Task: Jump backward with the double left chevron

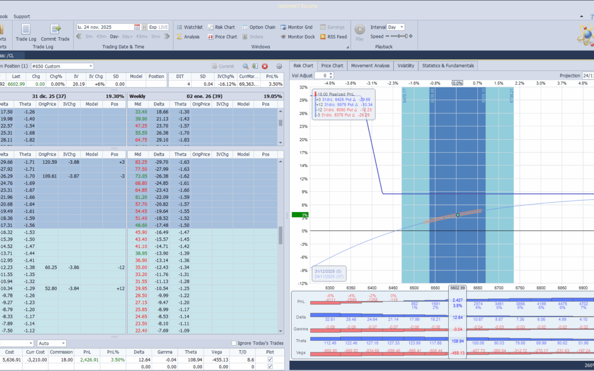Action: [79, 36]
